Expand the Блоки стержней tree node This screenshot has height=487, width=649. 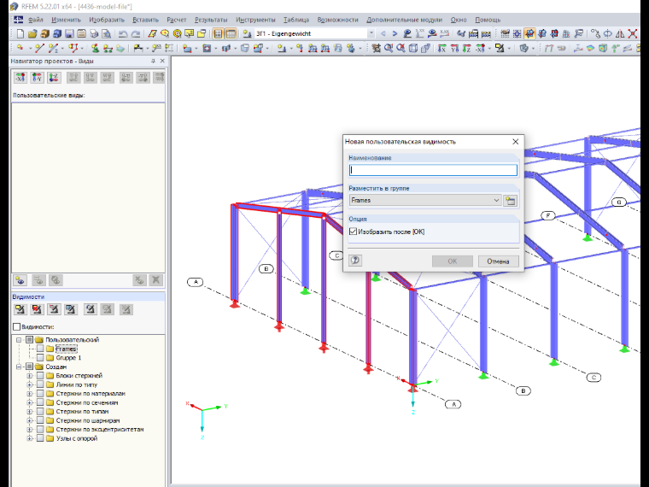tap(29, 376)
